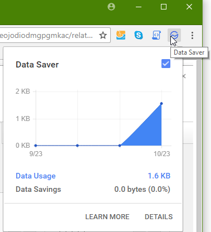The height and width of the screenshot is (232, 211).
Task: Click the Data Saver extension icon
Action: pos(174,35)
